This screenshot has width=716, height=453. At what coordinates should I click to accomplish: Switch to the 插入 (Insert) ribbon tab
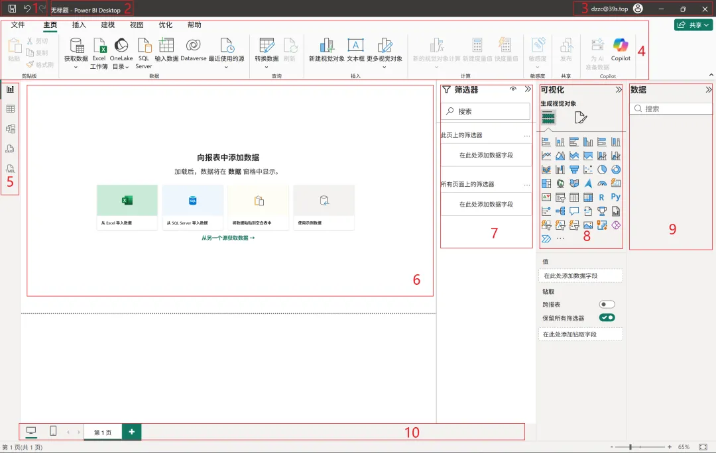[x=79, y=25]
